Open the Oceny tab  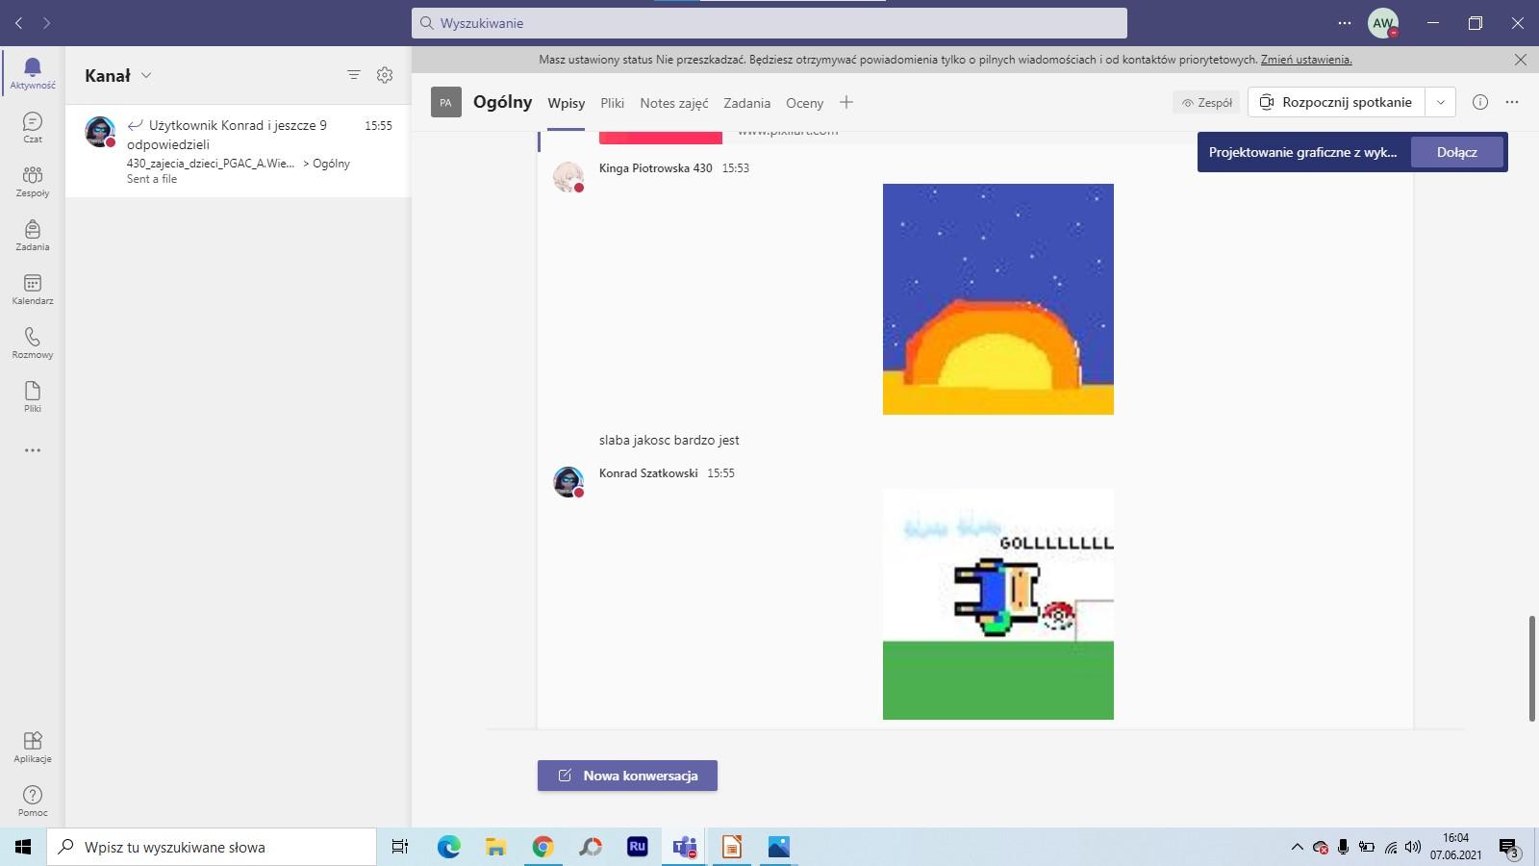pyautogui.click(x=805, y=103)
